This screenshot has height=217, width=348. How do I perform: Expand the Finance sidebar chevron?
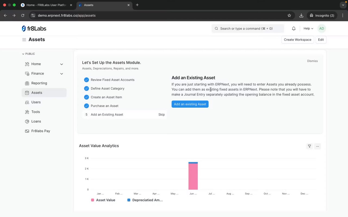[62, 74]
